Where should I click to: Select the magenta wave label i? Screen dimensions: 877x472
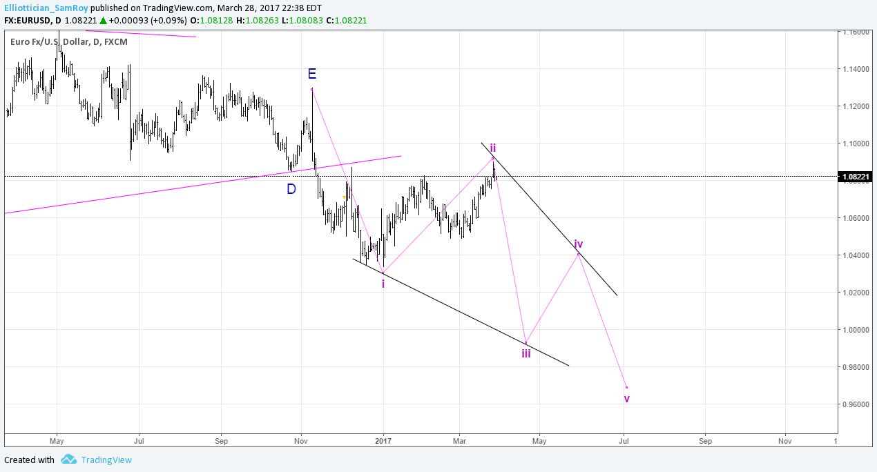coord(383,284)
